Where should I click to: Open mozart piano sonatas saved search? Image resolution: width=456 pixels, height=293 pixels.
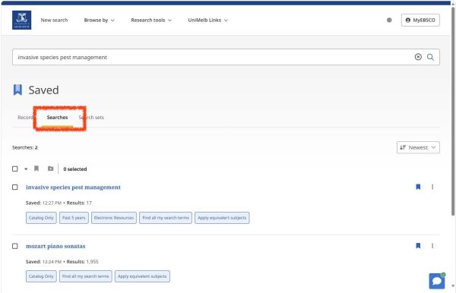tap(55, 246)
